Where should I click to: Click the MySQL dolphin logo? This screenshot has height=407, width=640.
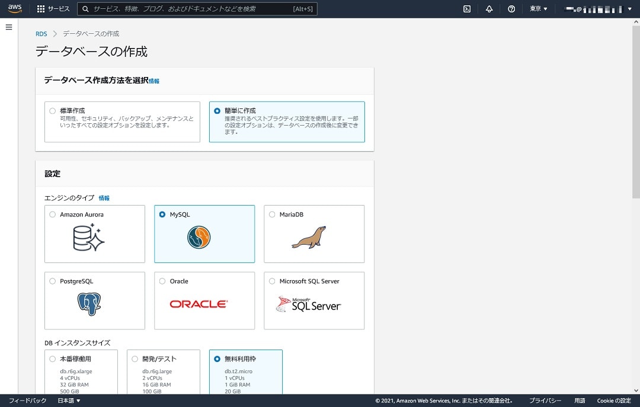[199, 237]
